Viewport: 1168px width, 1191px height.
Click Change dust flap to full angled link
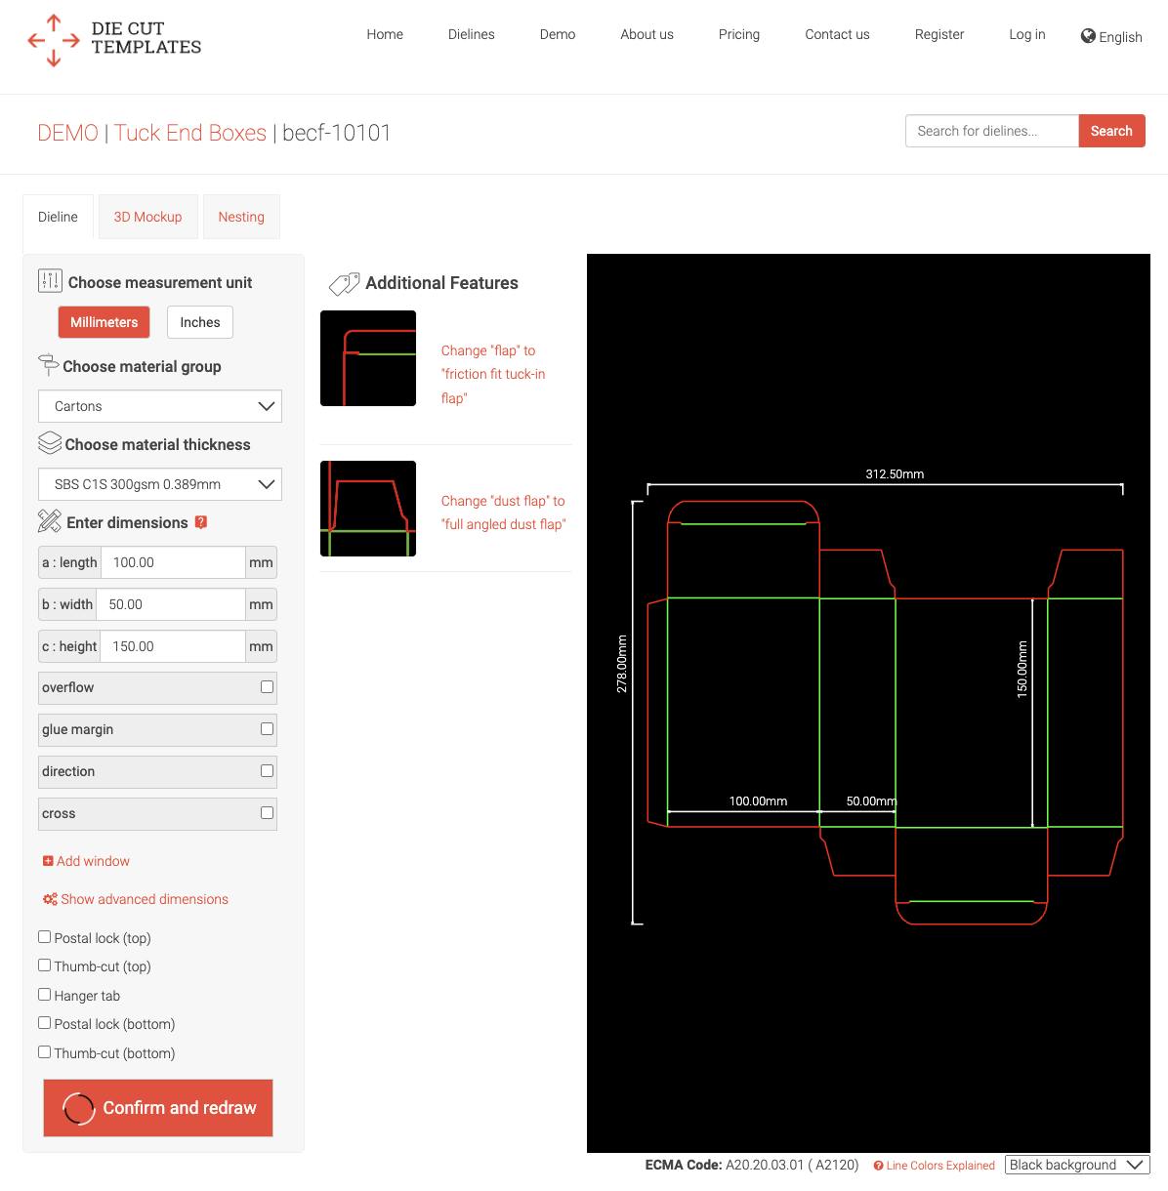click(x=503, y=513)
